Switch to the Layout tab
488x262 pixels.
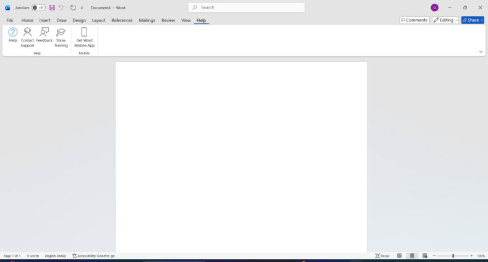coord(98,20)
